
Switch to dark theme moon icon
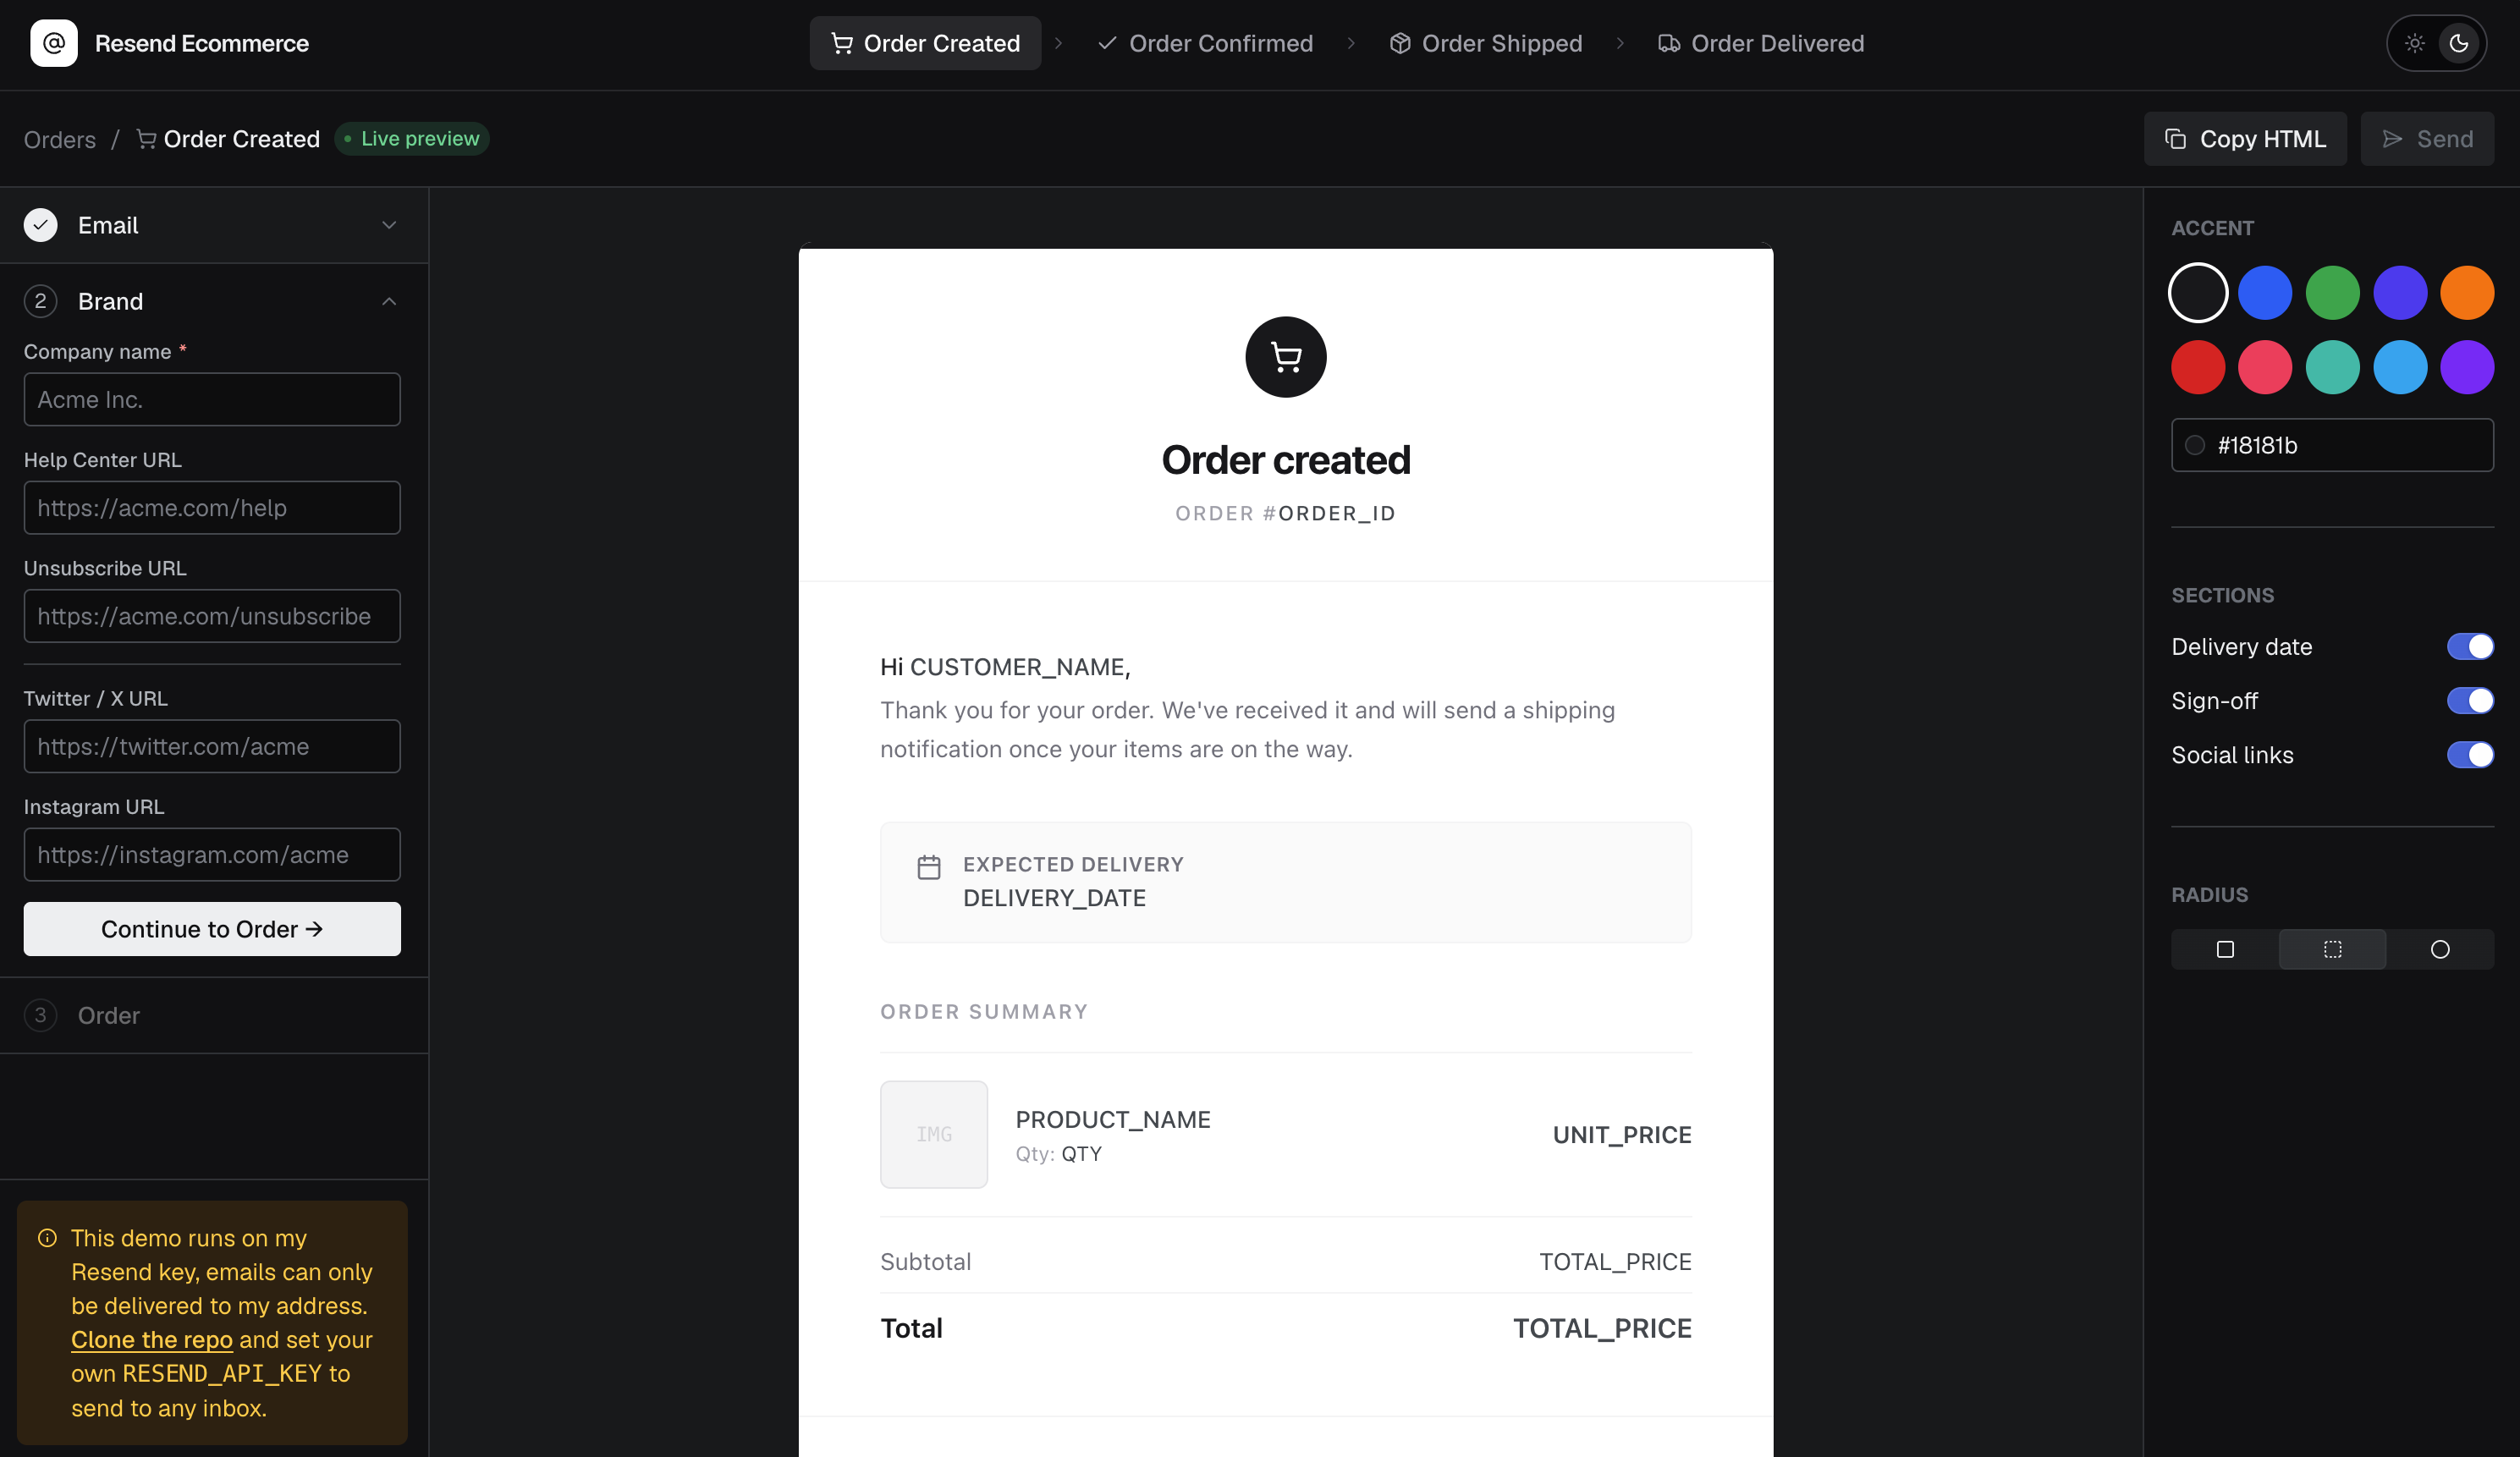pyautogui.click(x=2459, y=43)
